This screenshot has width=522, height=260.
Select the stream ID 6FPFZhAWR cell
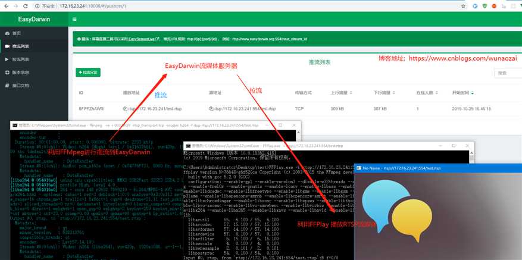point(91,108)
